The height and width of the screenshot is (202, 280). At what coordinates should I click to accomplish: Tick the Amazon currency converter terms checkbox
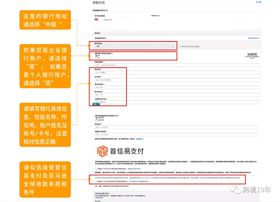96,181
